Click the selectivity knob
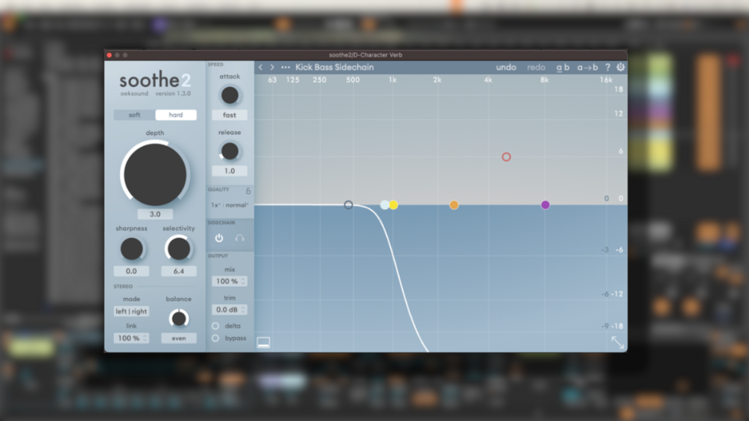The image size is (749, 421). pos(179,249)
